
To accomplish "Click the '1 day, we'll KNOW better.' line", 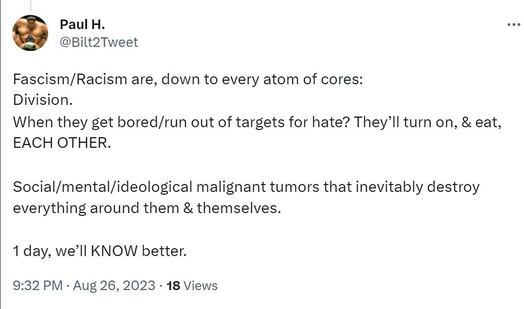I will pyautogui.click(x=100, y=252).
